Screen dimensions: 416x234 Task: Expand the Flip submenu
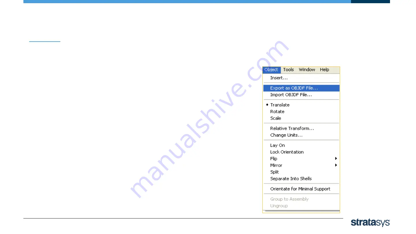301,159
